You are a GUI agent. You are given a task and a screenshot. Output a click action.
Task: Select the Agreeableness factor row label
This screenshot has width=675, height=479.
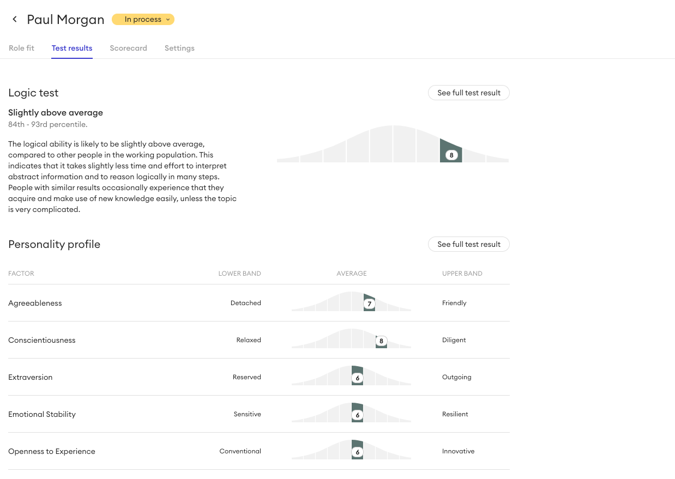[x=35, y=303]
